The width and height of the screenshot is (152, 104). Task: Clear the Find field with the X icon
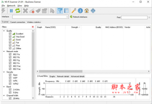pyautogui.click(x=149, y=17)
